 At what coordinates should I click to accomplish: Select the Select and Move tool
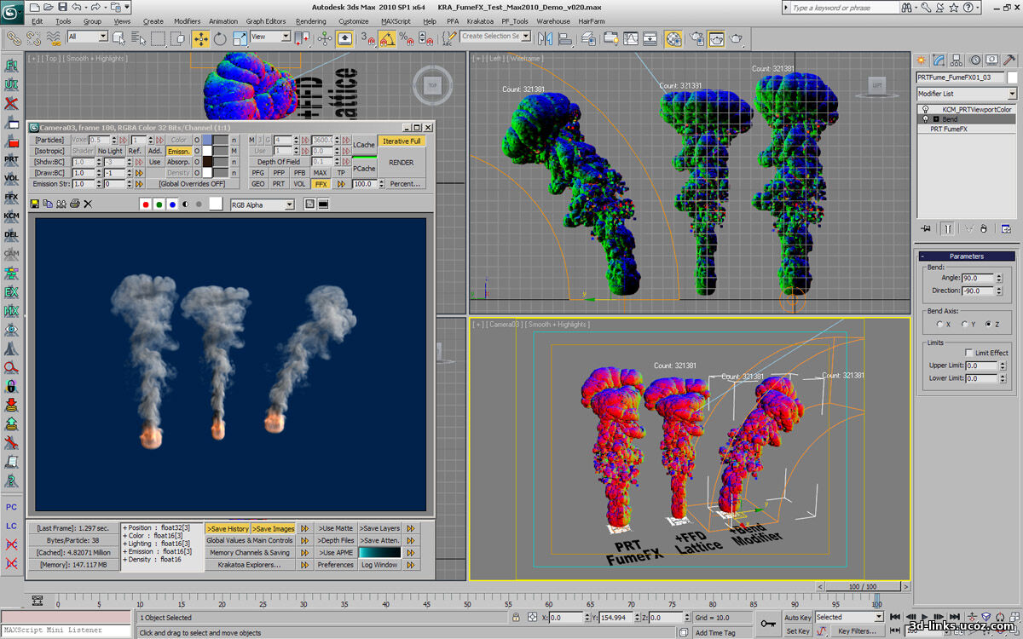(200, 37)
